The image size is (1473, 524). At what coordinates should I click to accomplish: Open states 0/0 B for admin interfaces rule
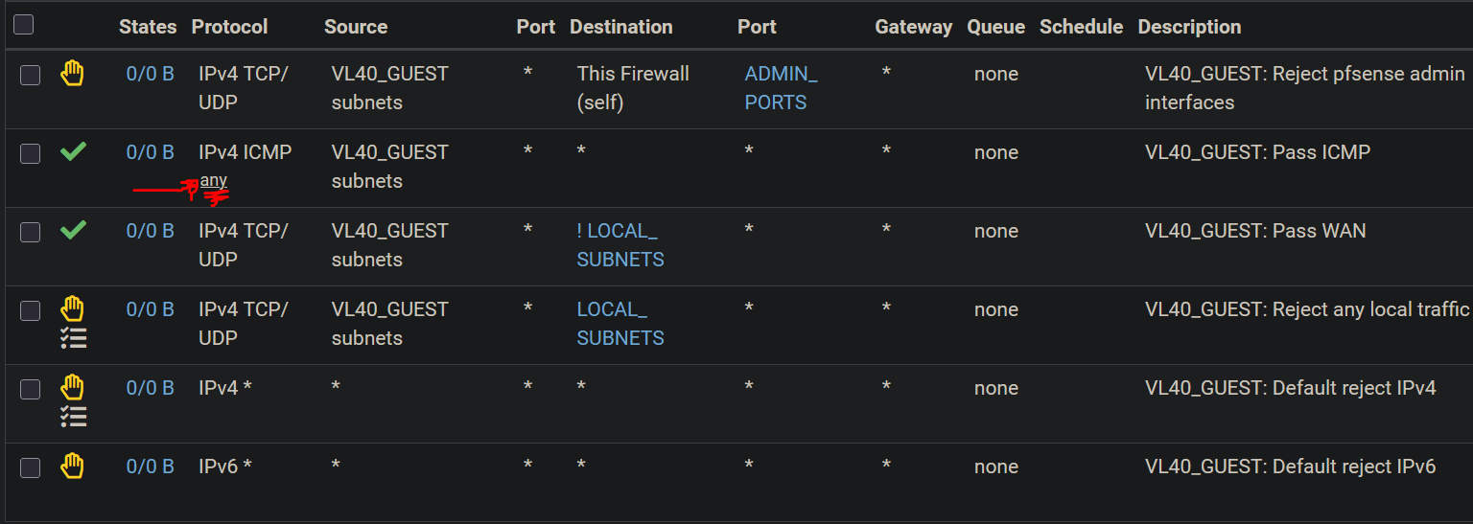pyautogui.click(x=150, y=74)
